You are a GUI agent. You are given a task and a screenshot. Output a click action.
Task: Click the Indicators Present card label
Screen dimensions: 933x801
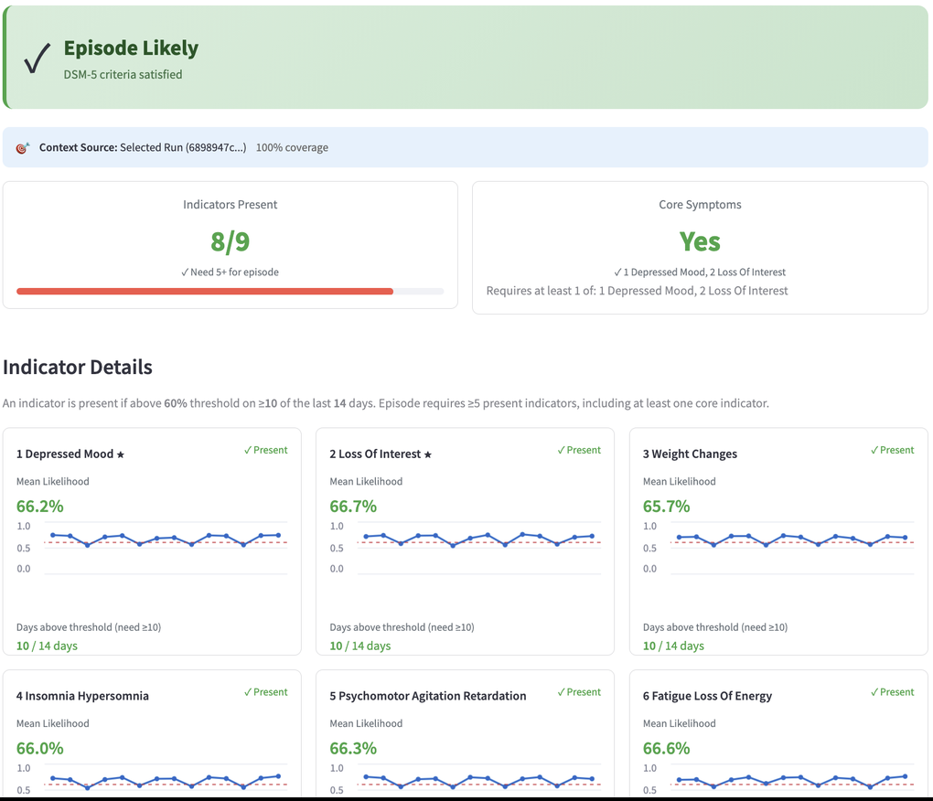coord(231,205)
